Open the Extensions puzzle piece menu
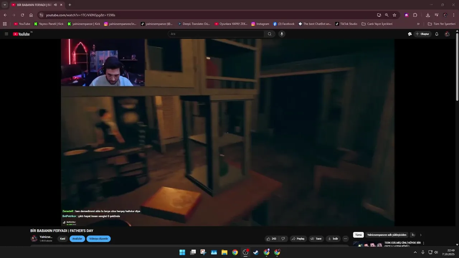 tap(415, 15)
